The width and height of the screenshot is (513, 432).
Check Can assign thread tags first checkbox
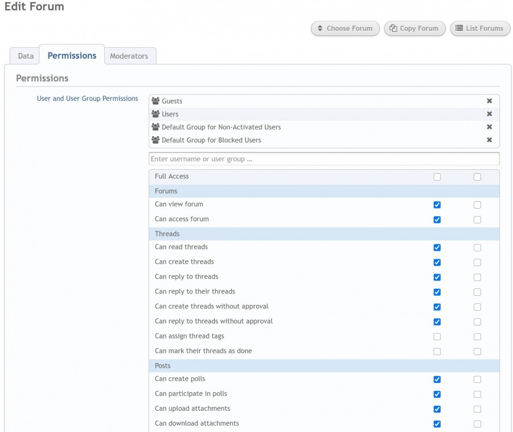[x=437, y=336]
